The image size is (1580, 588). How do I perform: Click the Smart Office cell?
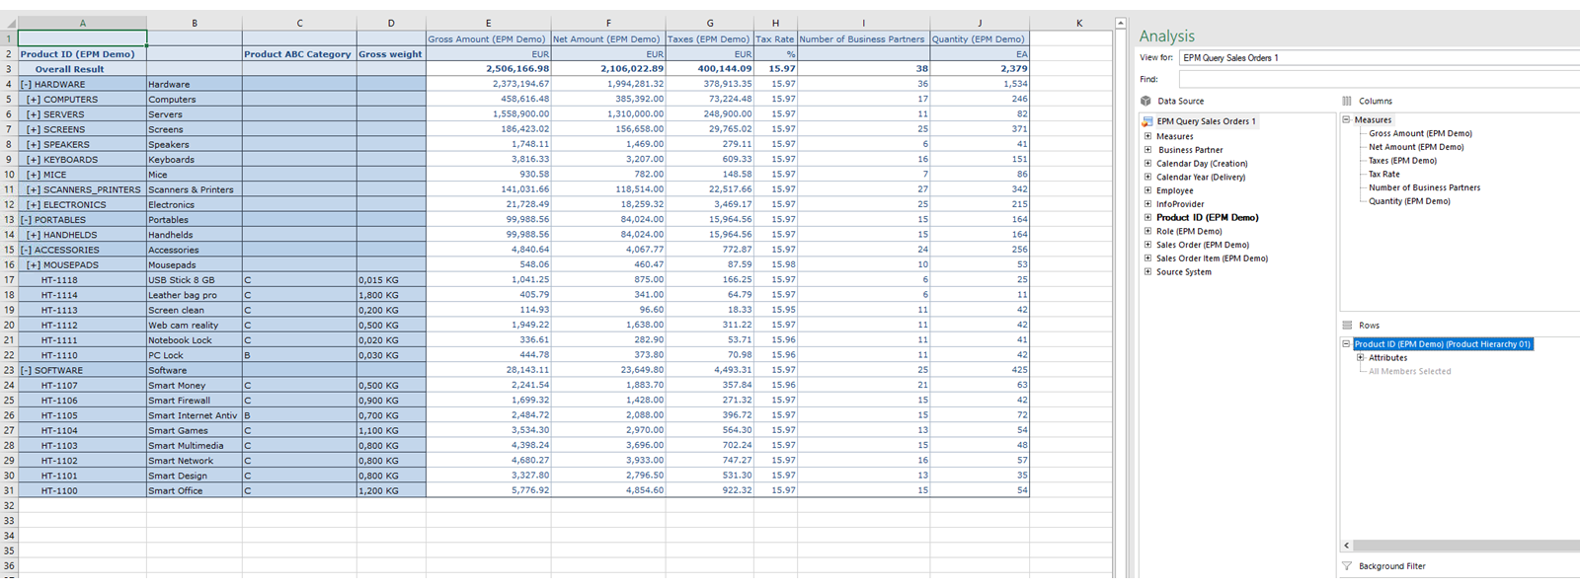195,490
